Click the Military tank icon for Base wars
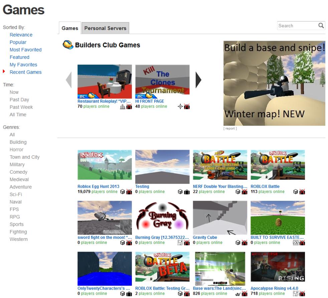 pyautogui.click(x=238, y=294)
